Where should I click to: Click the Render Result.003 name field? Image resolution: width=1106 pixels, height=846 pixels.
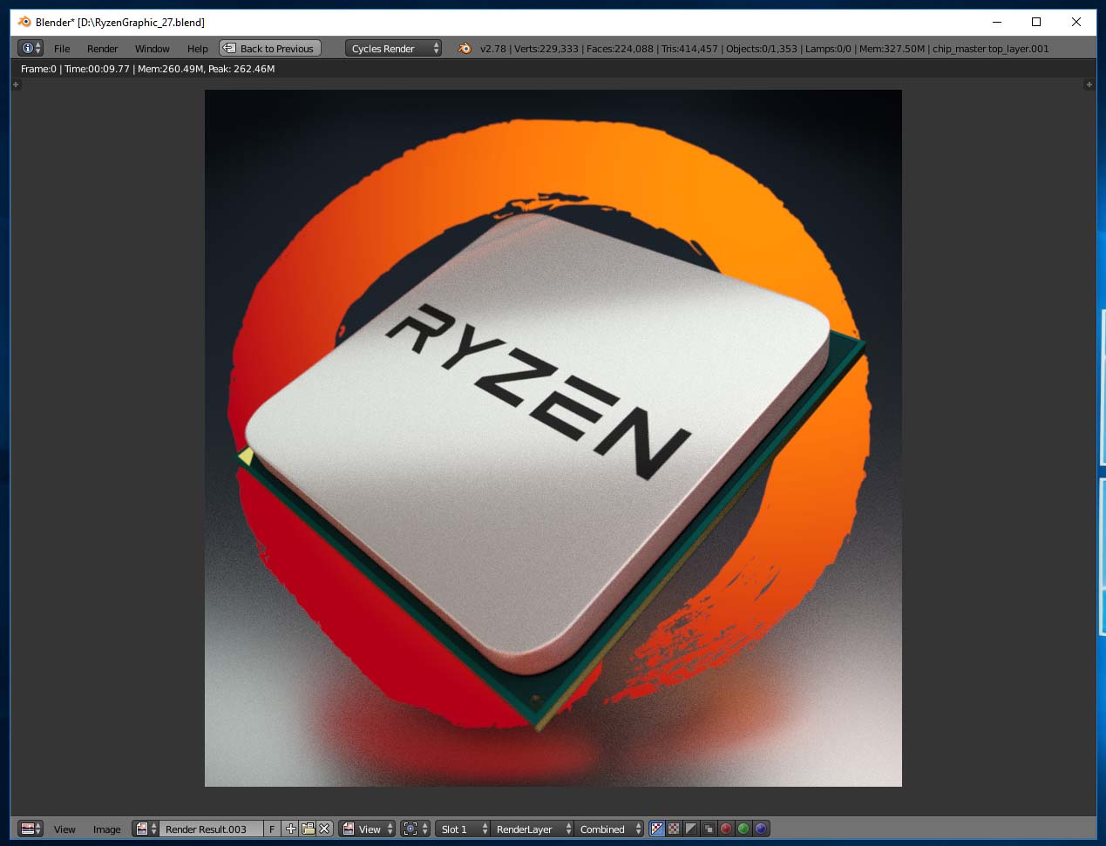[212, 829]
